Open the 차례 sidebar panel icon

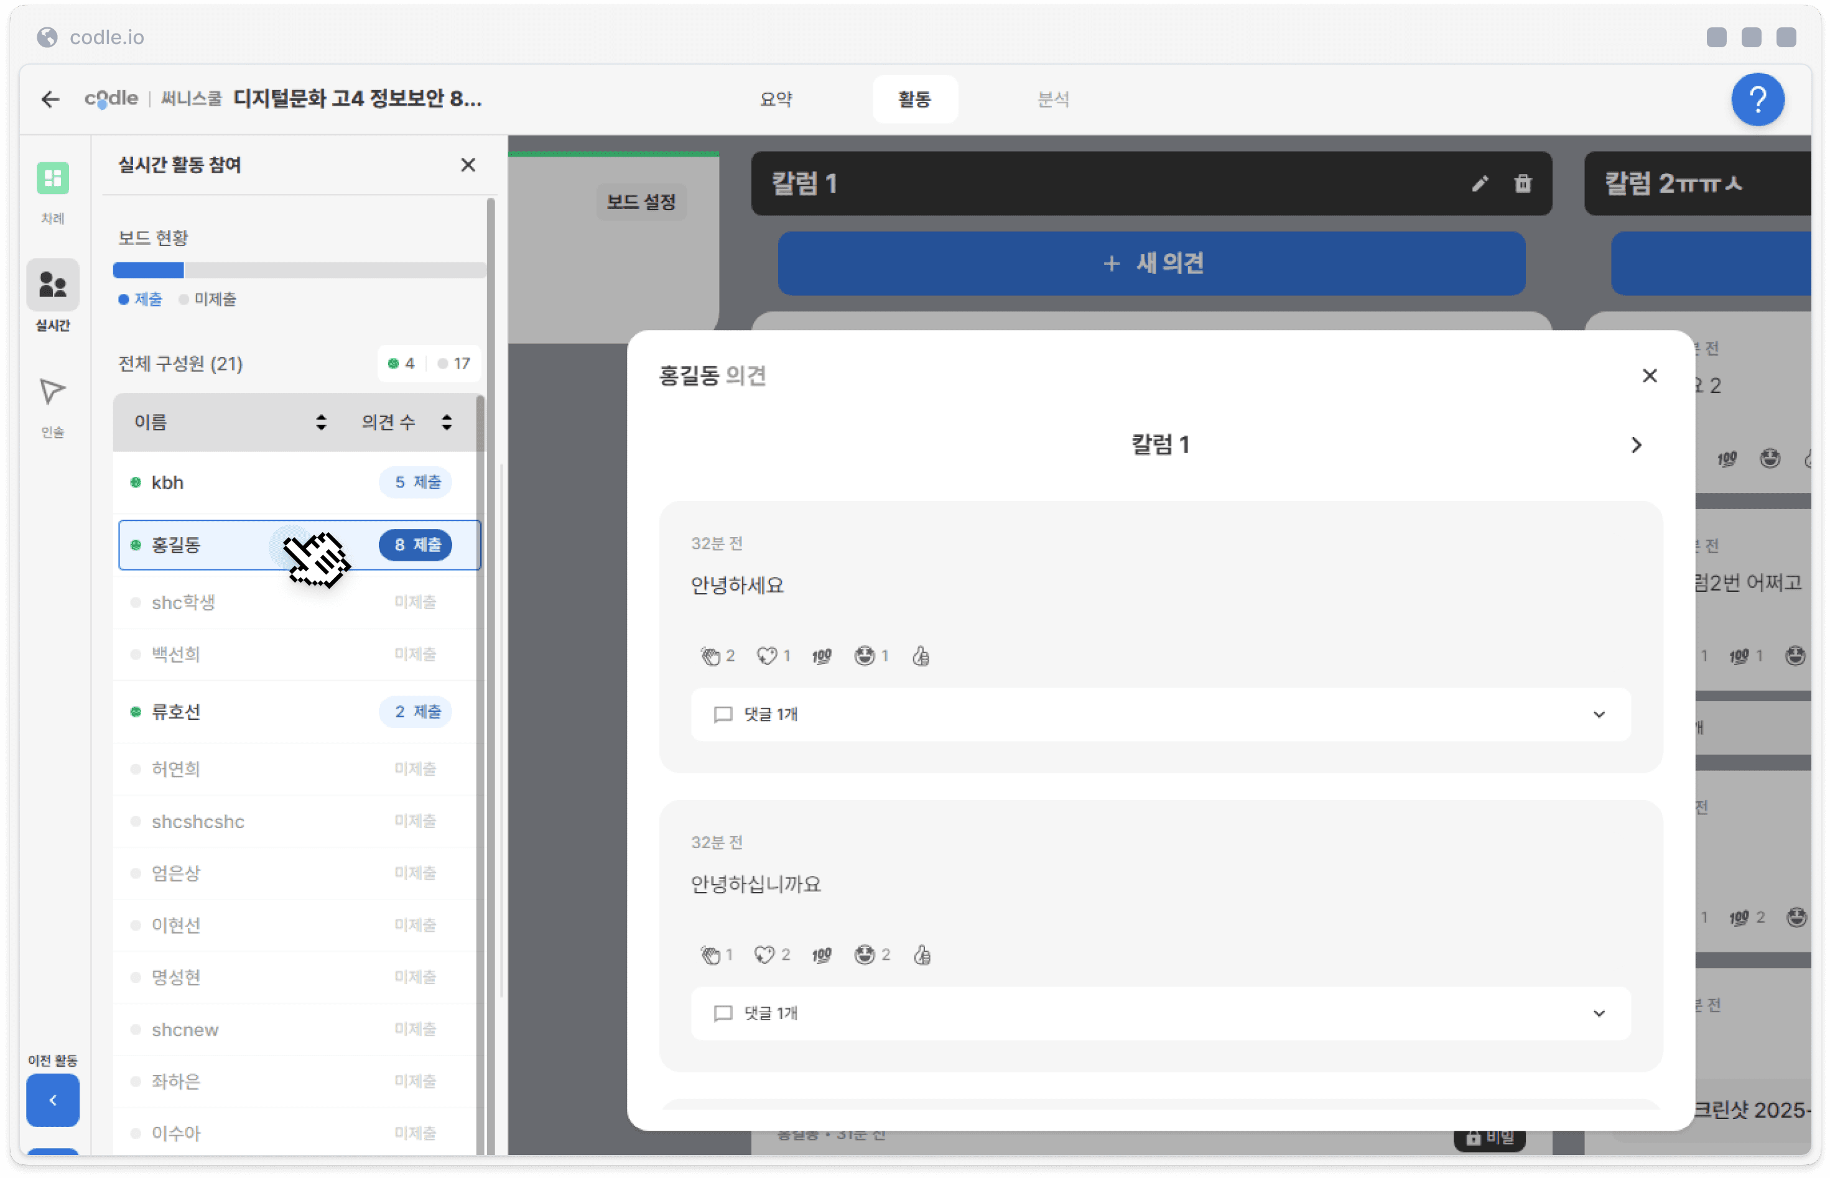[x=52, y=179]
